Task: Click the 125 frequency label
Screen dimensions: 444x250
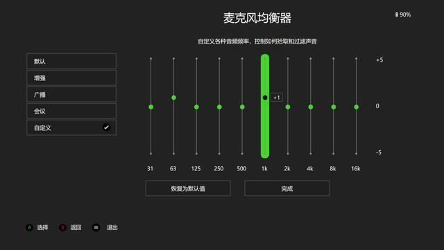Action: point(196,168)
